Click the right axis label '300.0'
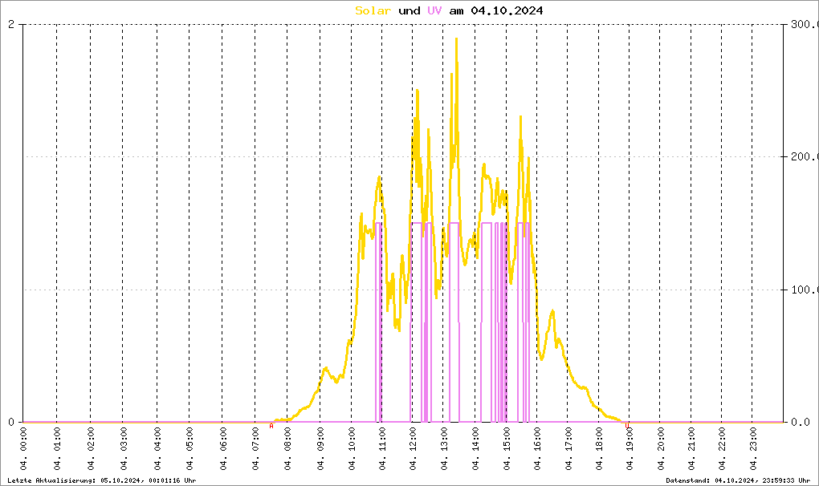 click(805, 25)
